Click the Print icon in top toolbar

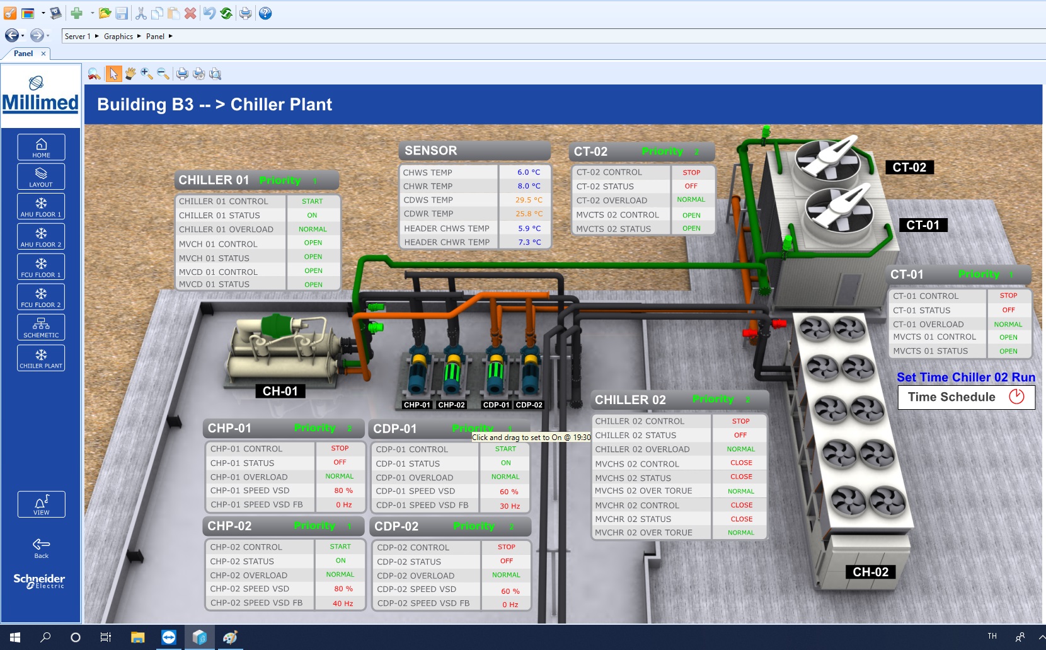[246, 13]
